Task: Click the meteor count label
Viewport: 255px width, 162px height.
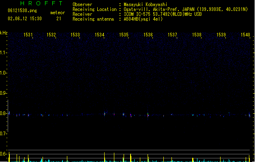Action: 58,13
